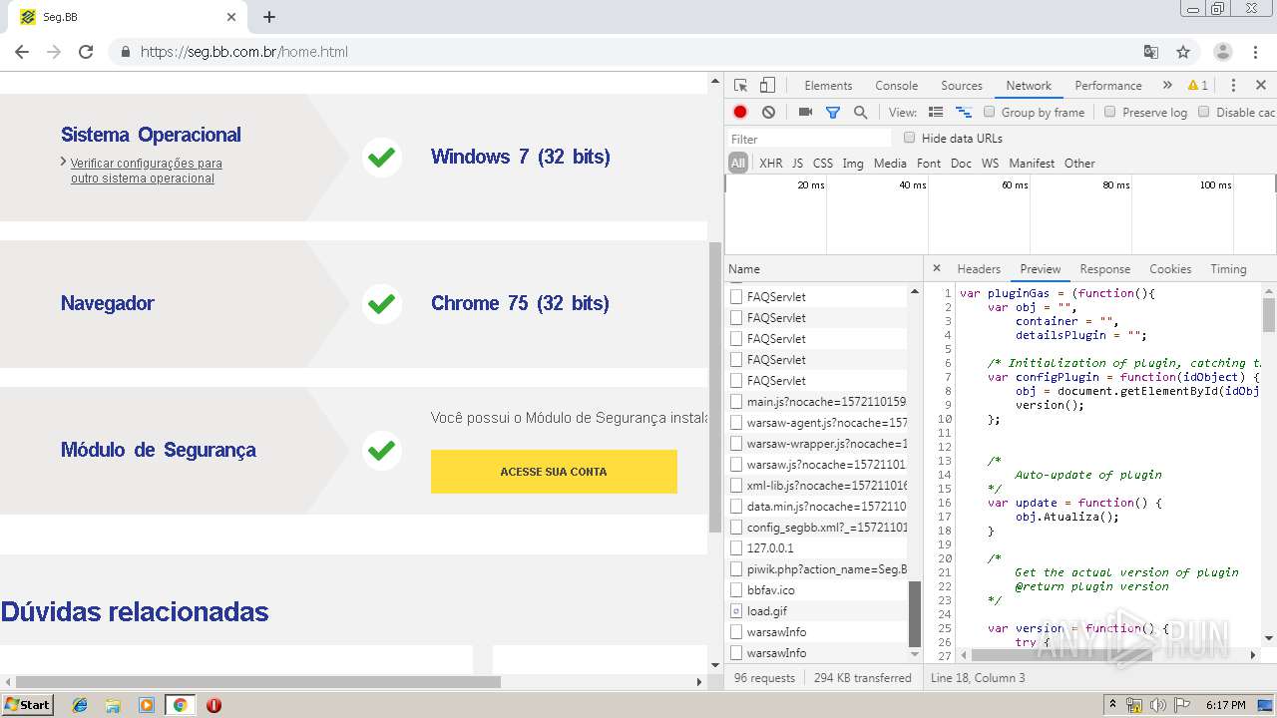
Task: Launch Internet Explorer from taskbar
Action: point(80,705)
